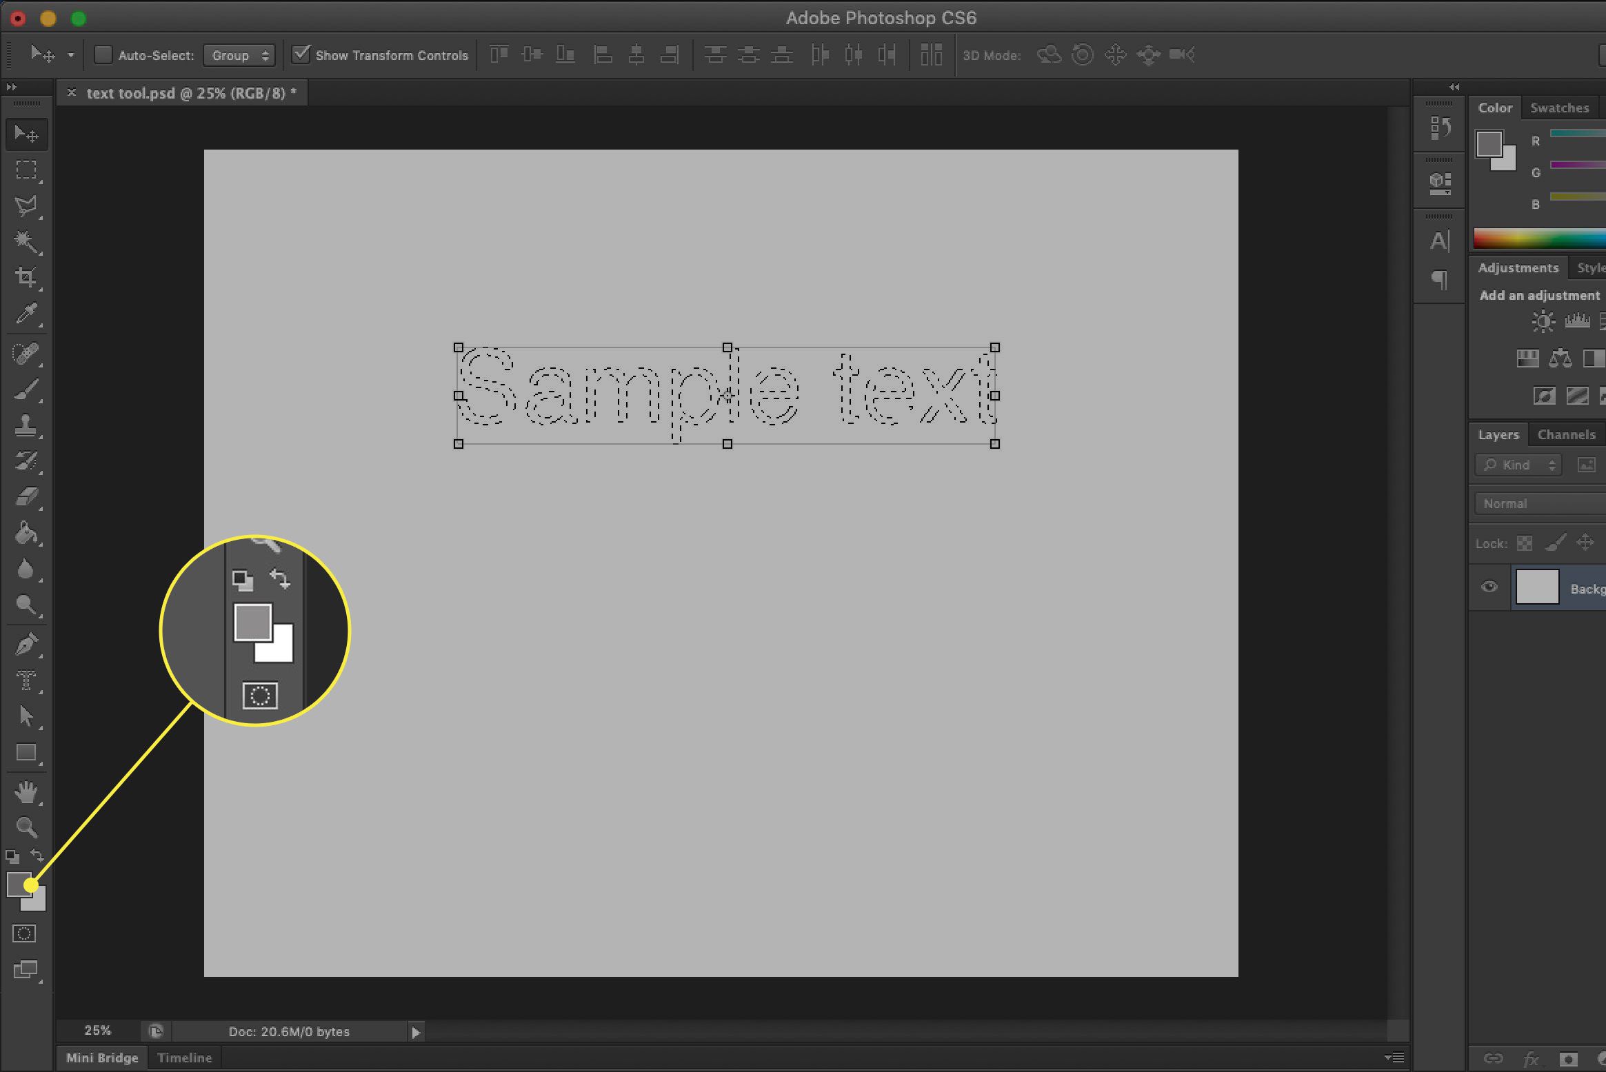Select the Dodge tool
This screenshot has height=1072, width=1606.
27,605
